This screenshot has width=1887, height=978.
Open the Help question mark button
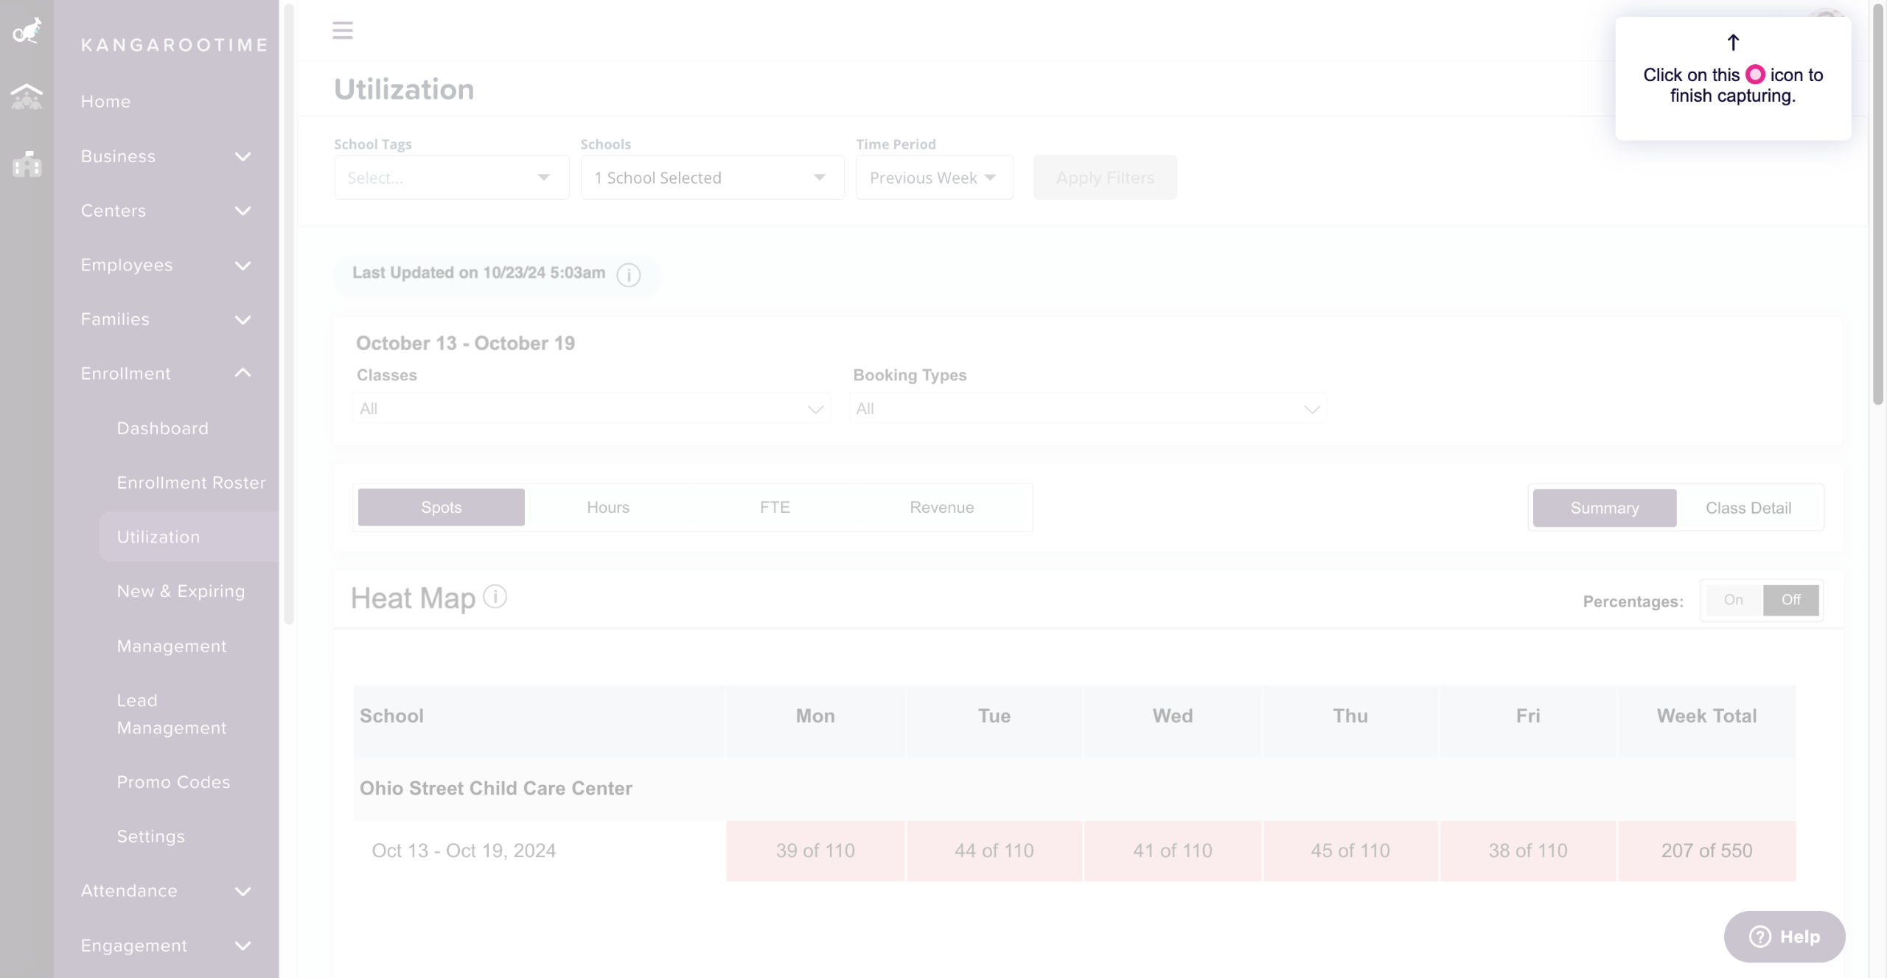click(1784, 936)
